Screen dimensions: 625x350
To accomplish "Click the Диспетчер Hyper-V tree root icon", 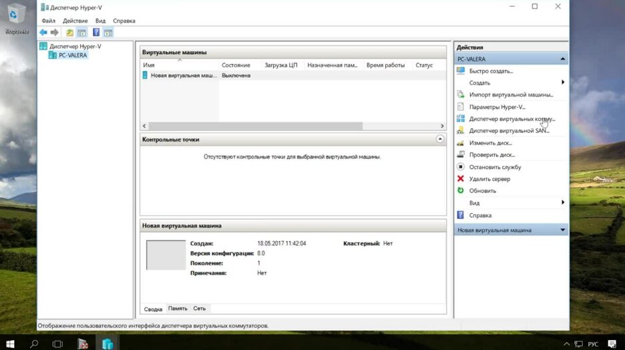I will point(43,46).
